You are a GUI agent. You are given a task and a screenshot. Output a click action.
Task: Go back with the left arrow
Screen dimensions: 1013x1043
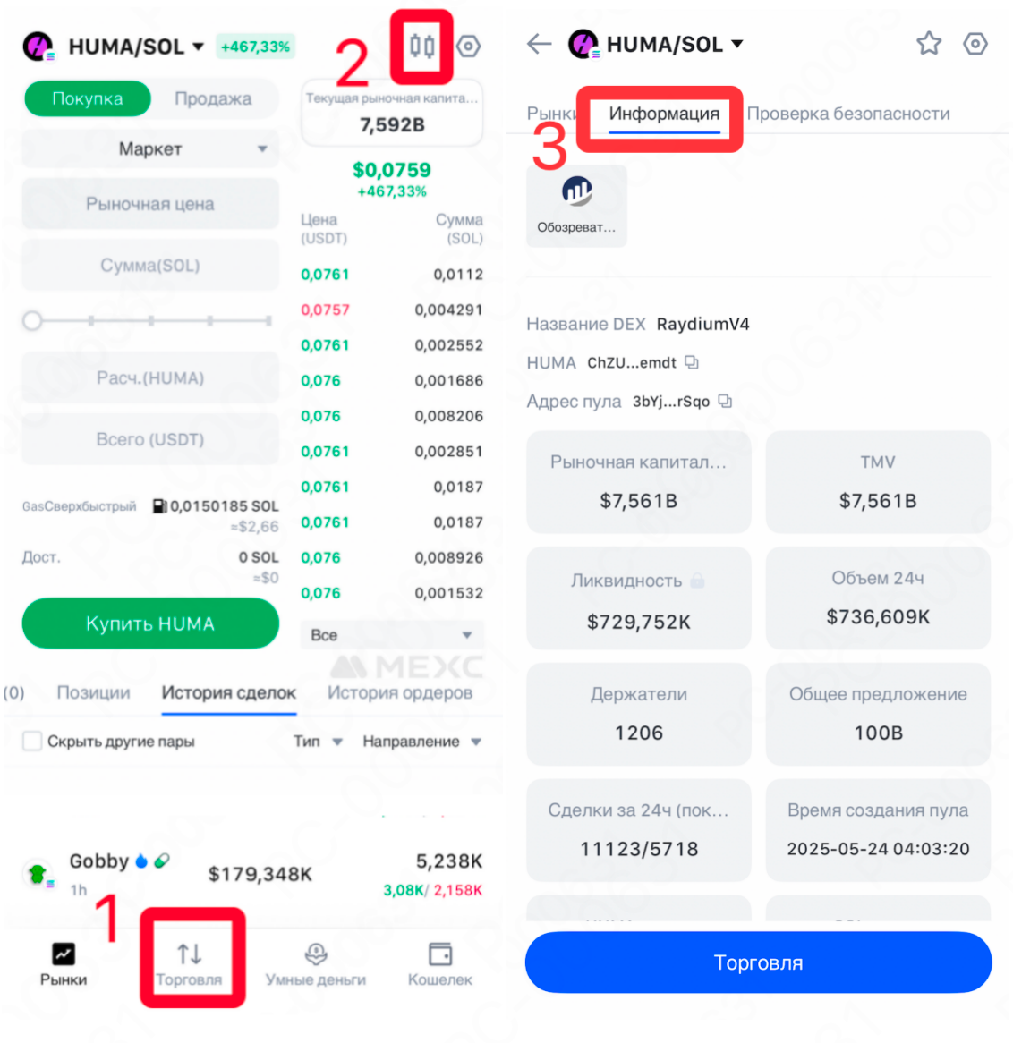click(539, 44)
